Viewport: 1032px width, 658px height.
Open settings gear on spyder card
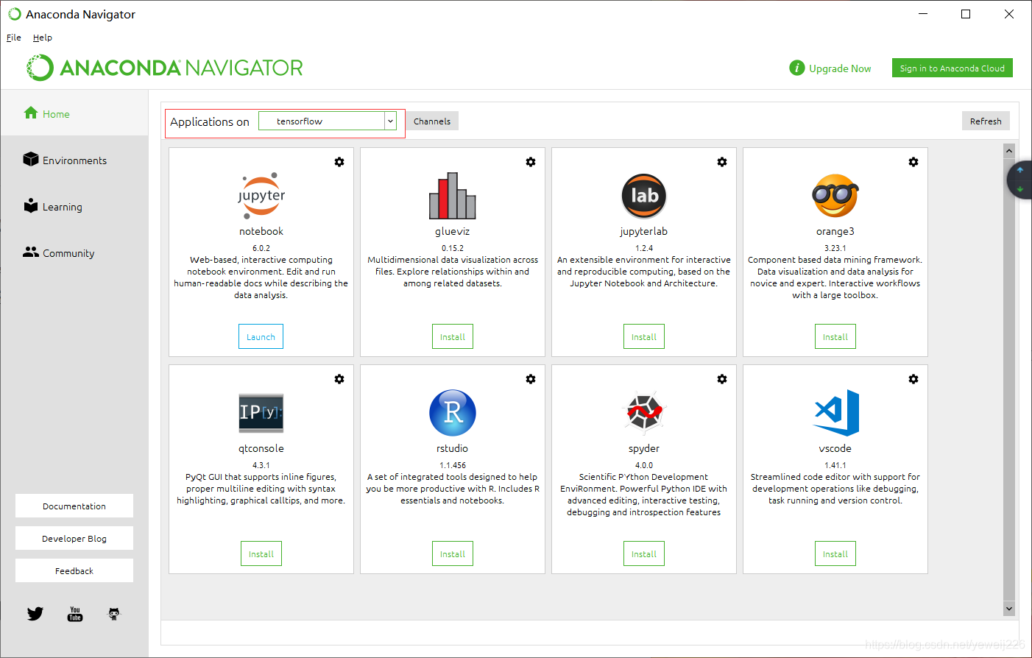(722, 379)
